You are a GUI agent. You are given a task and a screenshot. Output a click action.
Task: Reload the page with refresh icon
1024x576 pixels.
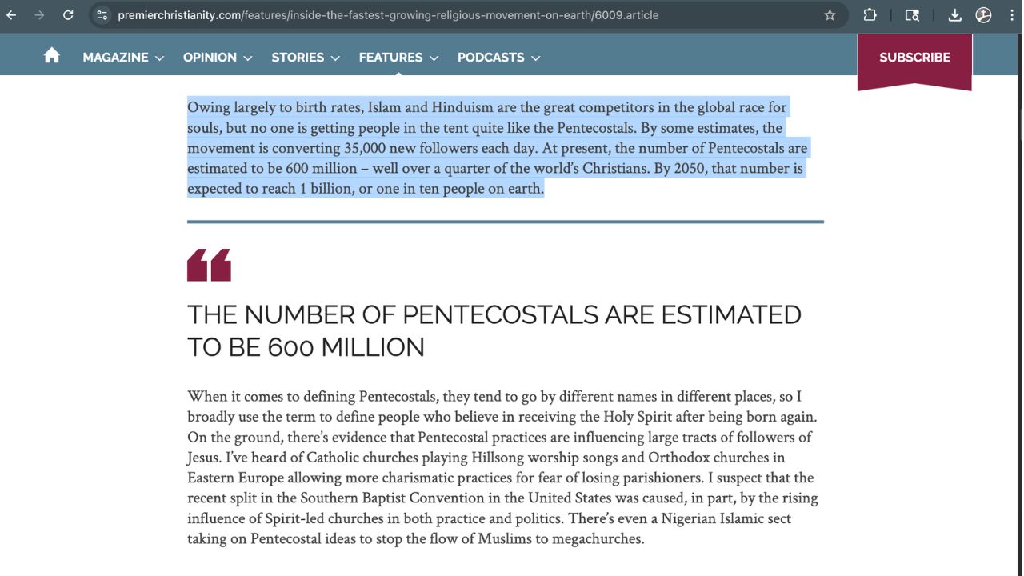pyautogui.click(x=68, y=15)
